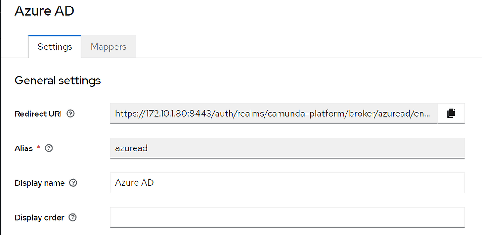Click the Alias field label
482x235 pixels.
tap(24, 148)
